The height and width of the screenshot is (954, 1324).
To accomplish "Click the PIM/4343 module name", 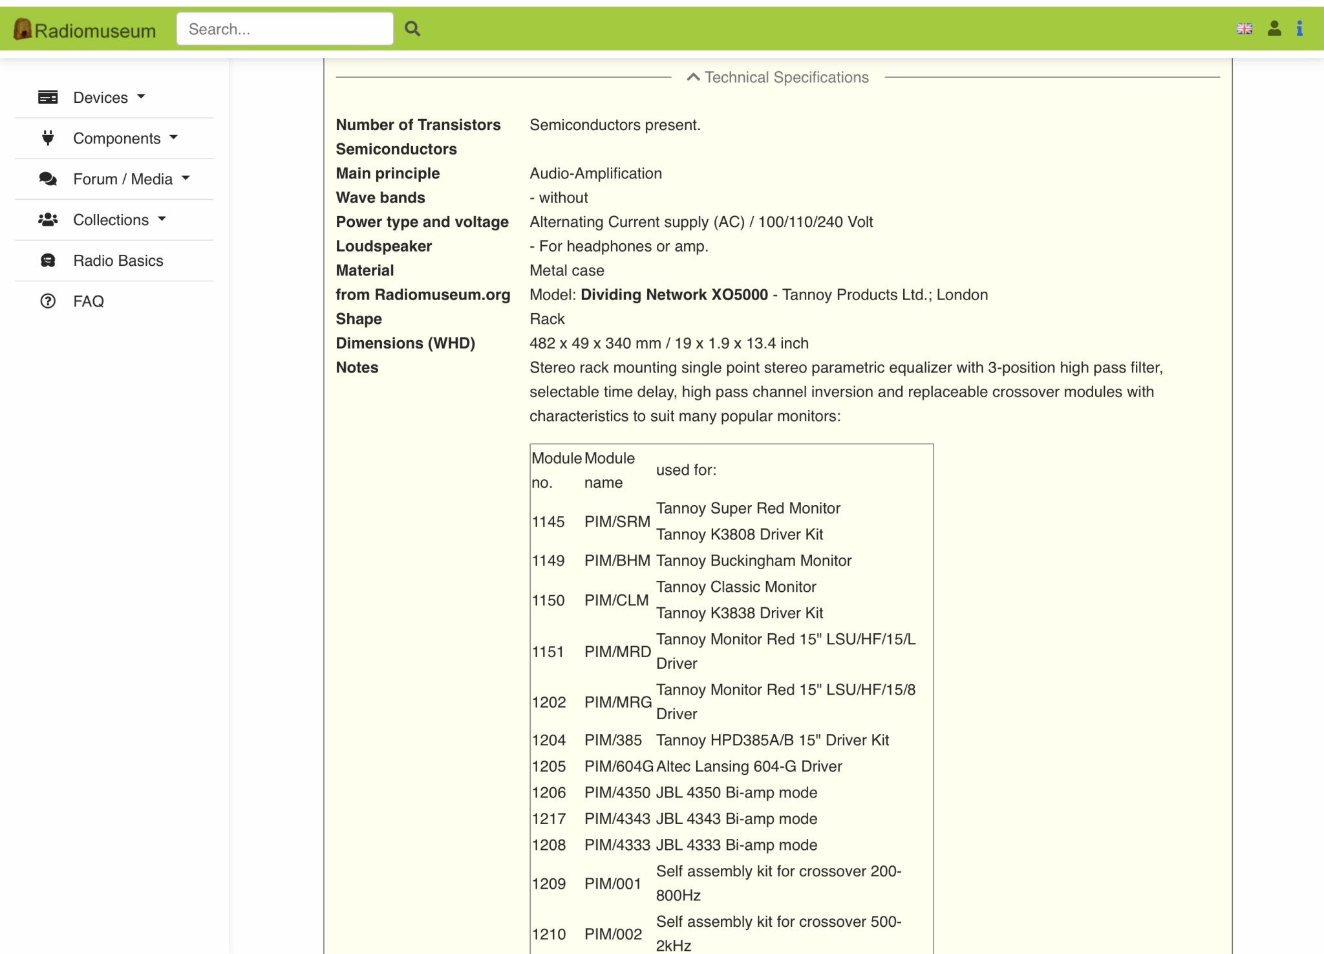I will coord(617,818).
